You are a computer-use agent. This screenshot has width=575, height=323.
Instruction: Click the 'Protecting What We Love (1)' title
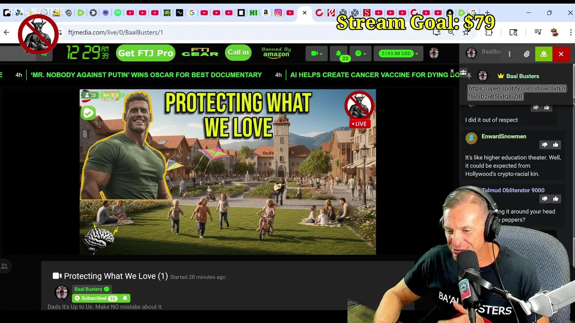tap(116, 276)
